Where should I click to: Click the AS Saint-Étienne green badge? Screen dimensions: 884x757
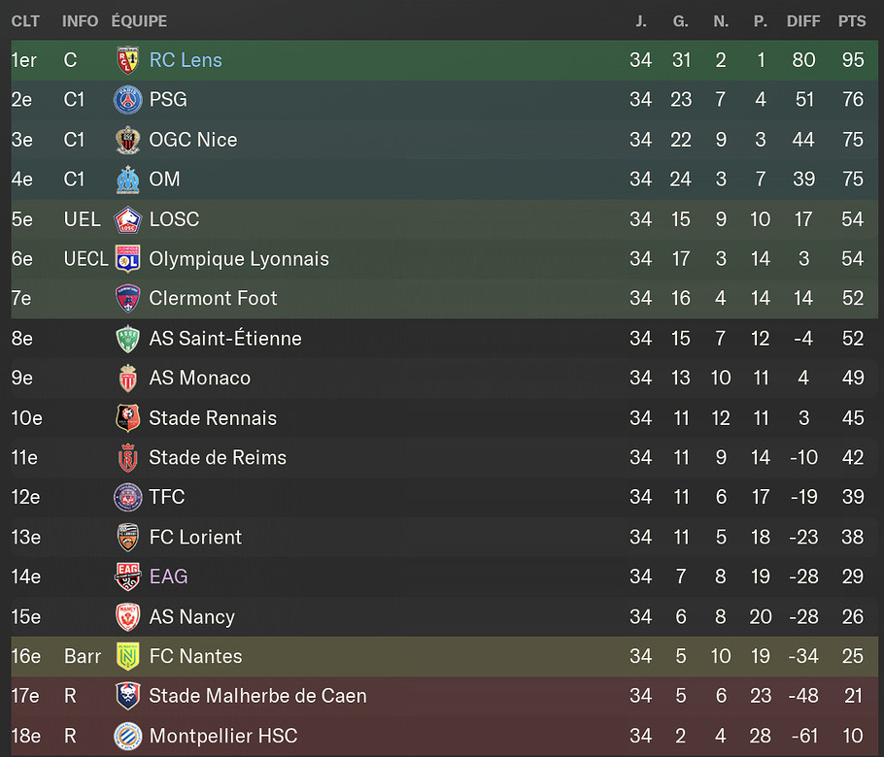(x=127, y=339)
